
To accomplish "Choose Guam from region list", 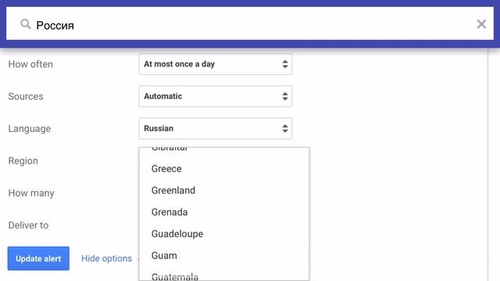I will [x=224, y=255].
